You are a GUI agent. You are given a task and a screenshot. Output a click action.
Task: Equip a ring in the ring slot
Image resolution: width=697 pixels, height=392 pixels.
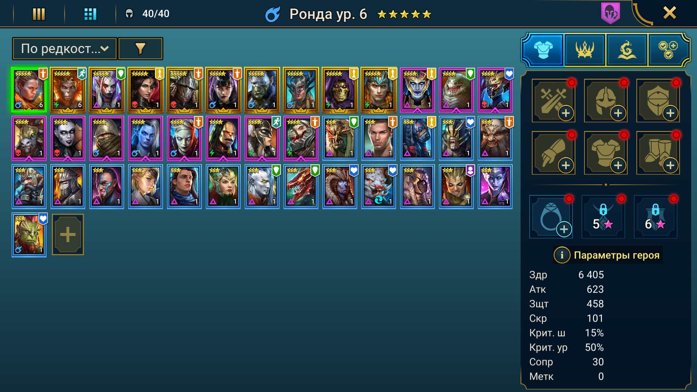(x=551, y=217)
